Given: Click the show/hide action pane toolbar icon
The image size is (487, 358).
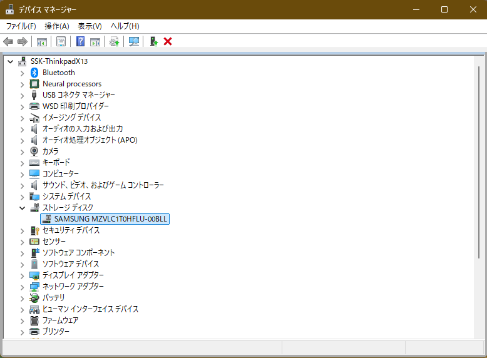Looking at the screenshot, I should [95, 41].
